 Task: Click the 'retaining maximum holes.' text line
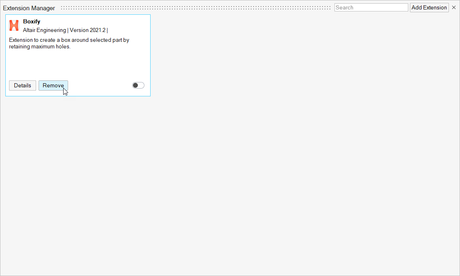coord(40,46)
